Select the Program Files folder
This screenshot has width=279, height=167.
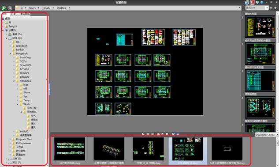pyautogui.click(x=24, y=139)
